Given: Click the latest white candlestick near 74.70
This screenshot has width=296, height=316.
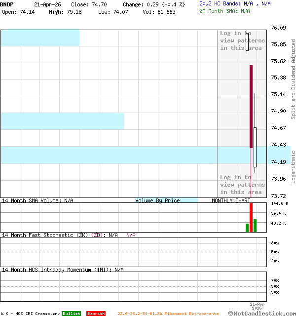Looking at the screenshot, I should tap(255, 147).
